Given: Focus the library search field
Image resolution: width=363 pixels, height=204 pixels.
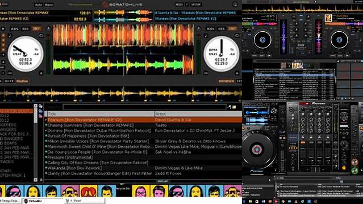Looking at the screenshot, I should pos(144,107).
